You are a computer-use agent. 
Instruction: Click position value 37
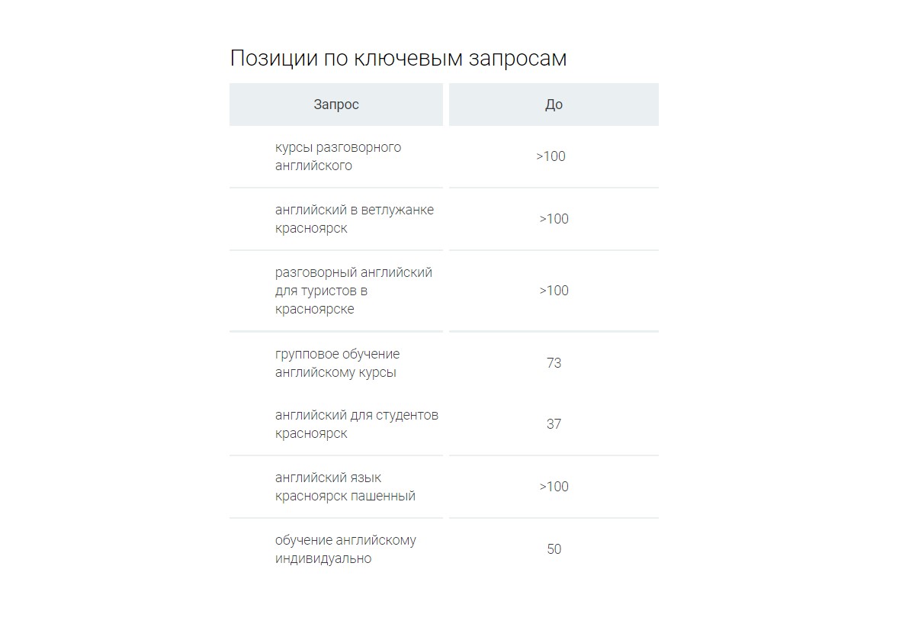click(x=554, y=424)
